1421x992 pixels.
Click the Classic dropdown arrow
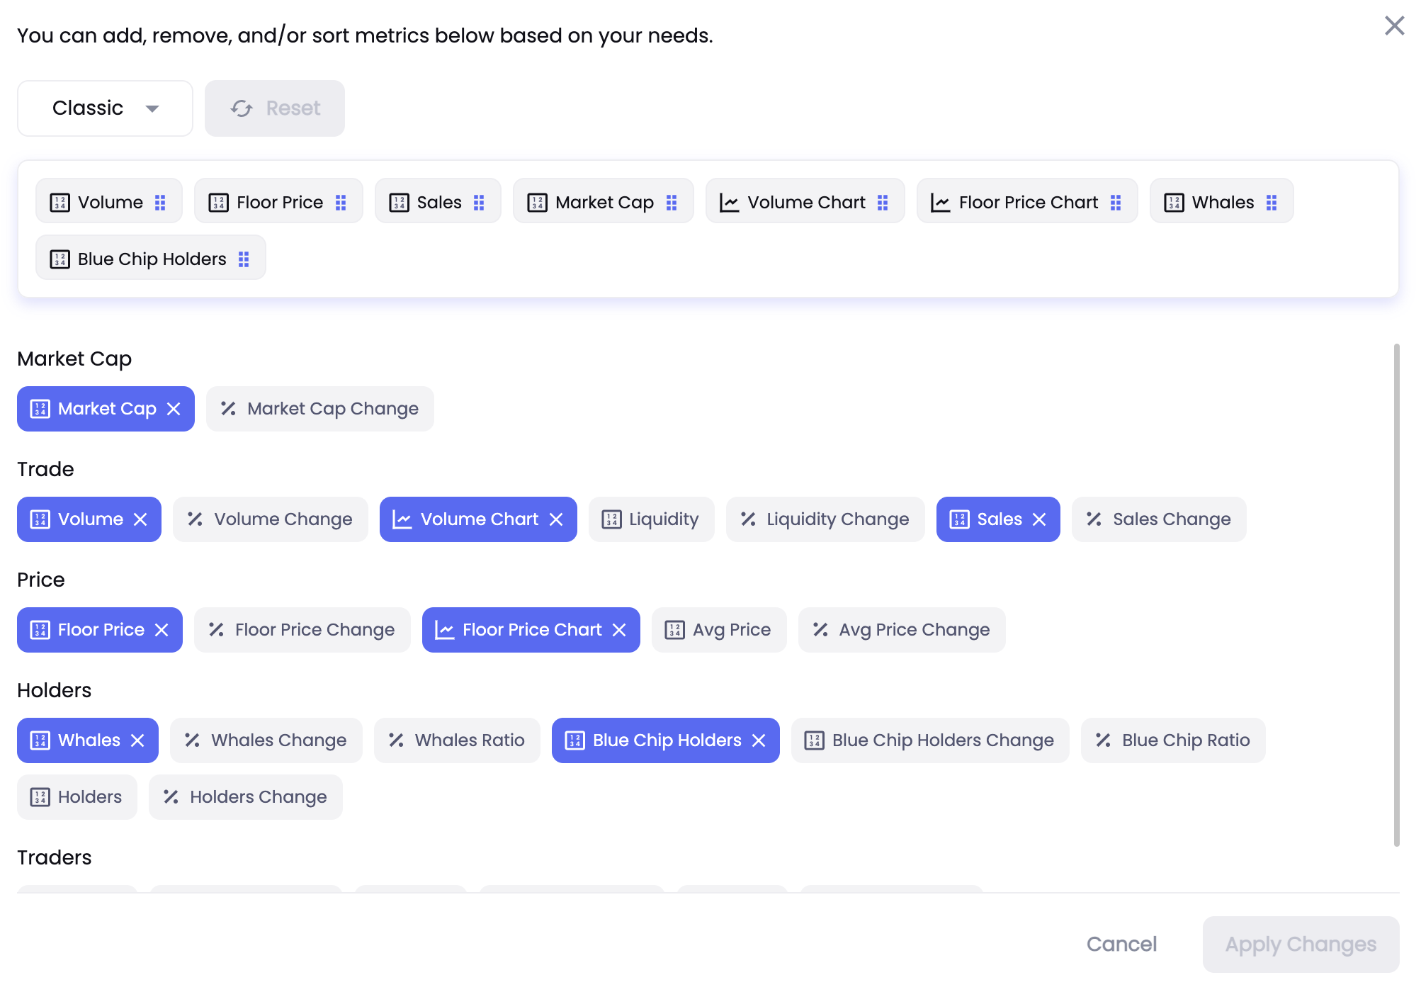click(152, 108)
